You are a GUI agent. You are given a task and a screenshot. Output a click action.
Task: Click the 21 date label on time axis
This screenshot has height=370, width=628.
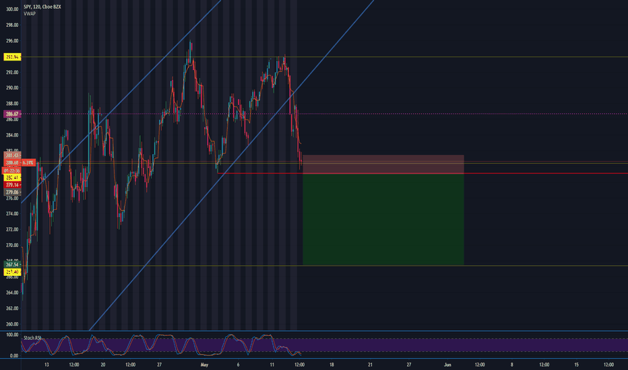tap(370, 365)
